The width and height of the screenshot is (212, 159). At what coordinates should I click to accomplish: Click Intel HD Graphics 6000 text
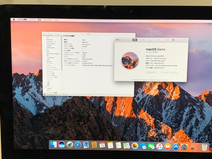[x=166, y=66]
